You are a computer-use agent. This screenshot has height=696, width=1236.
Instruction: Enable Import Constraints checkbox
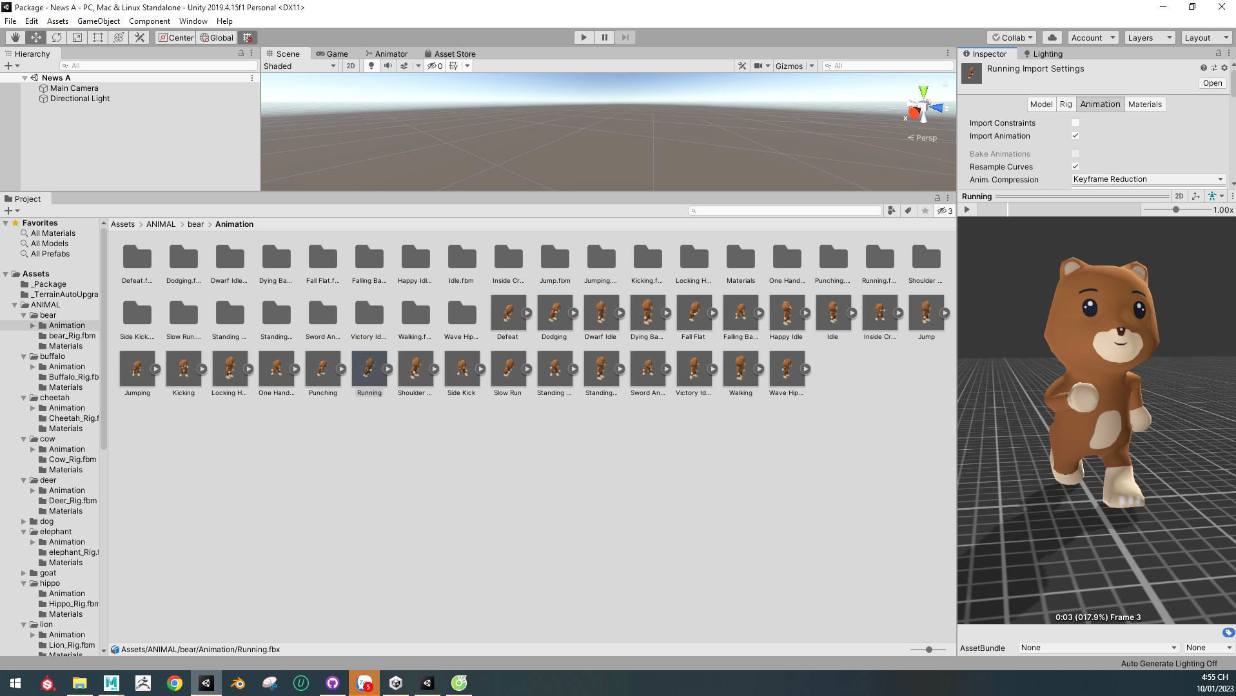point(1075,122)
